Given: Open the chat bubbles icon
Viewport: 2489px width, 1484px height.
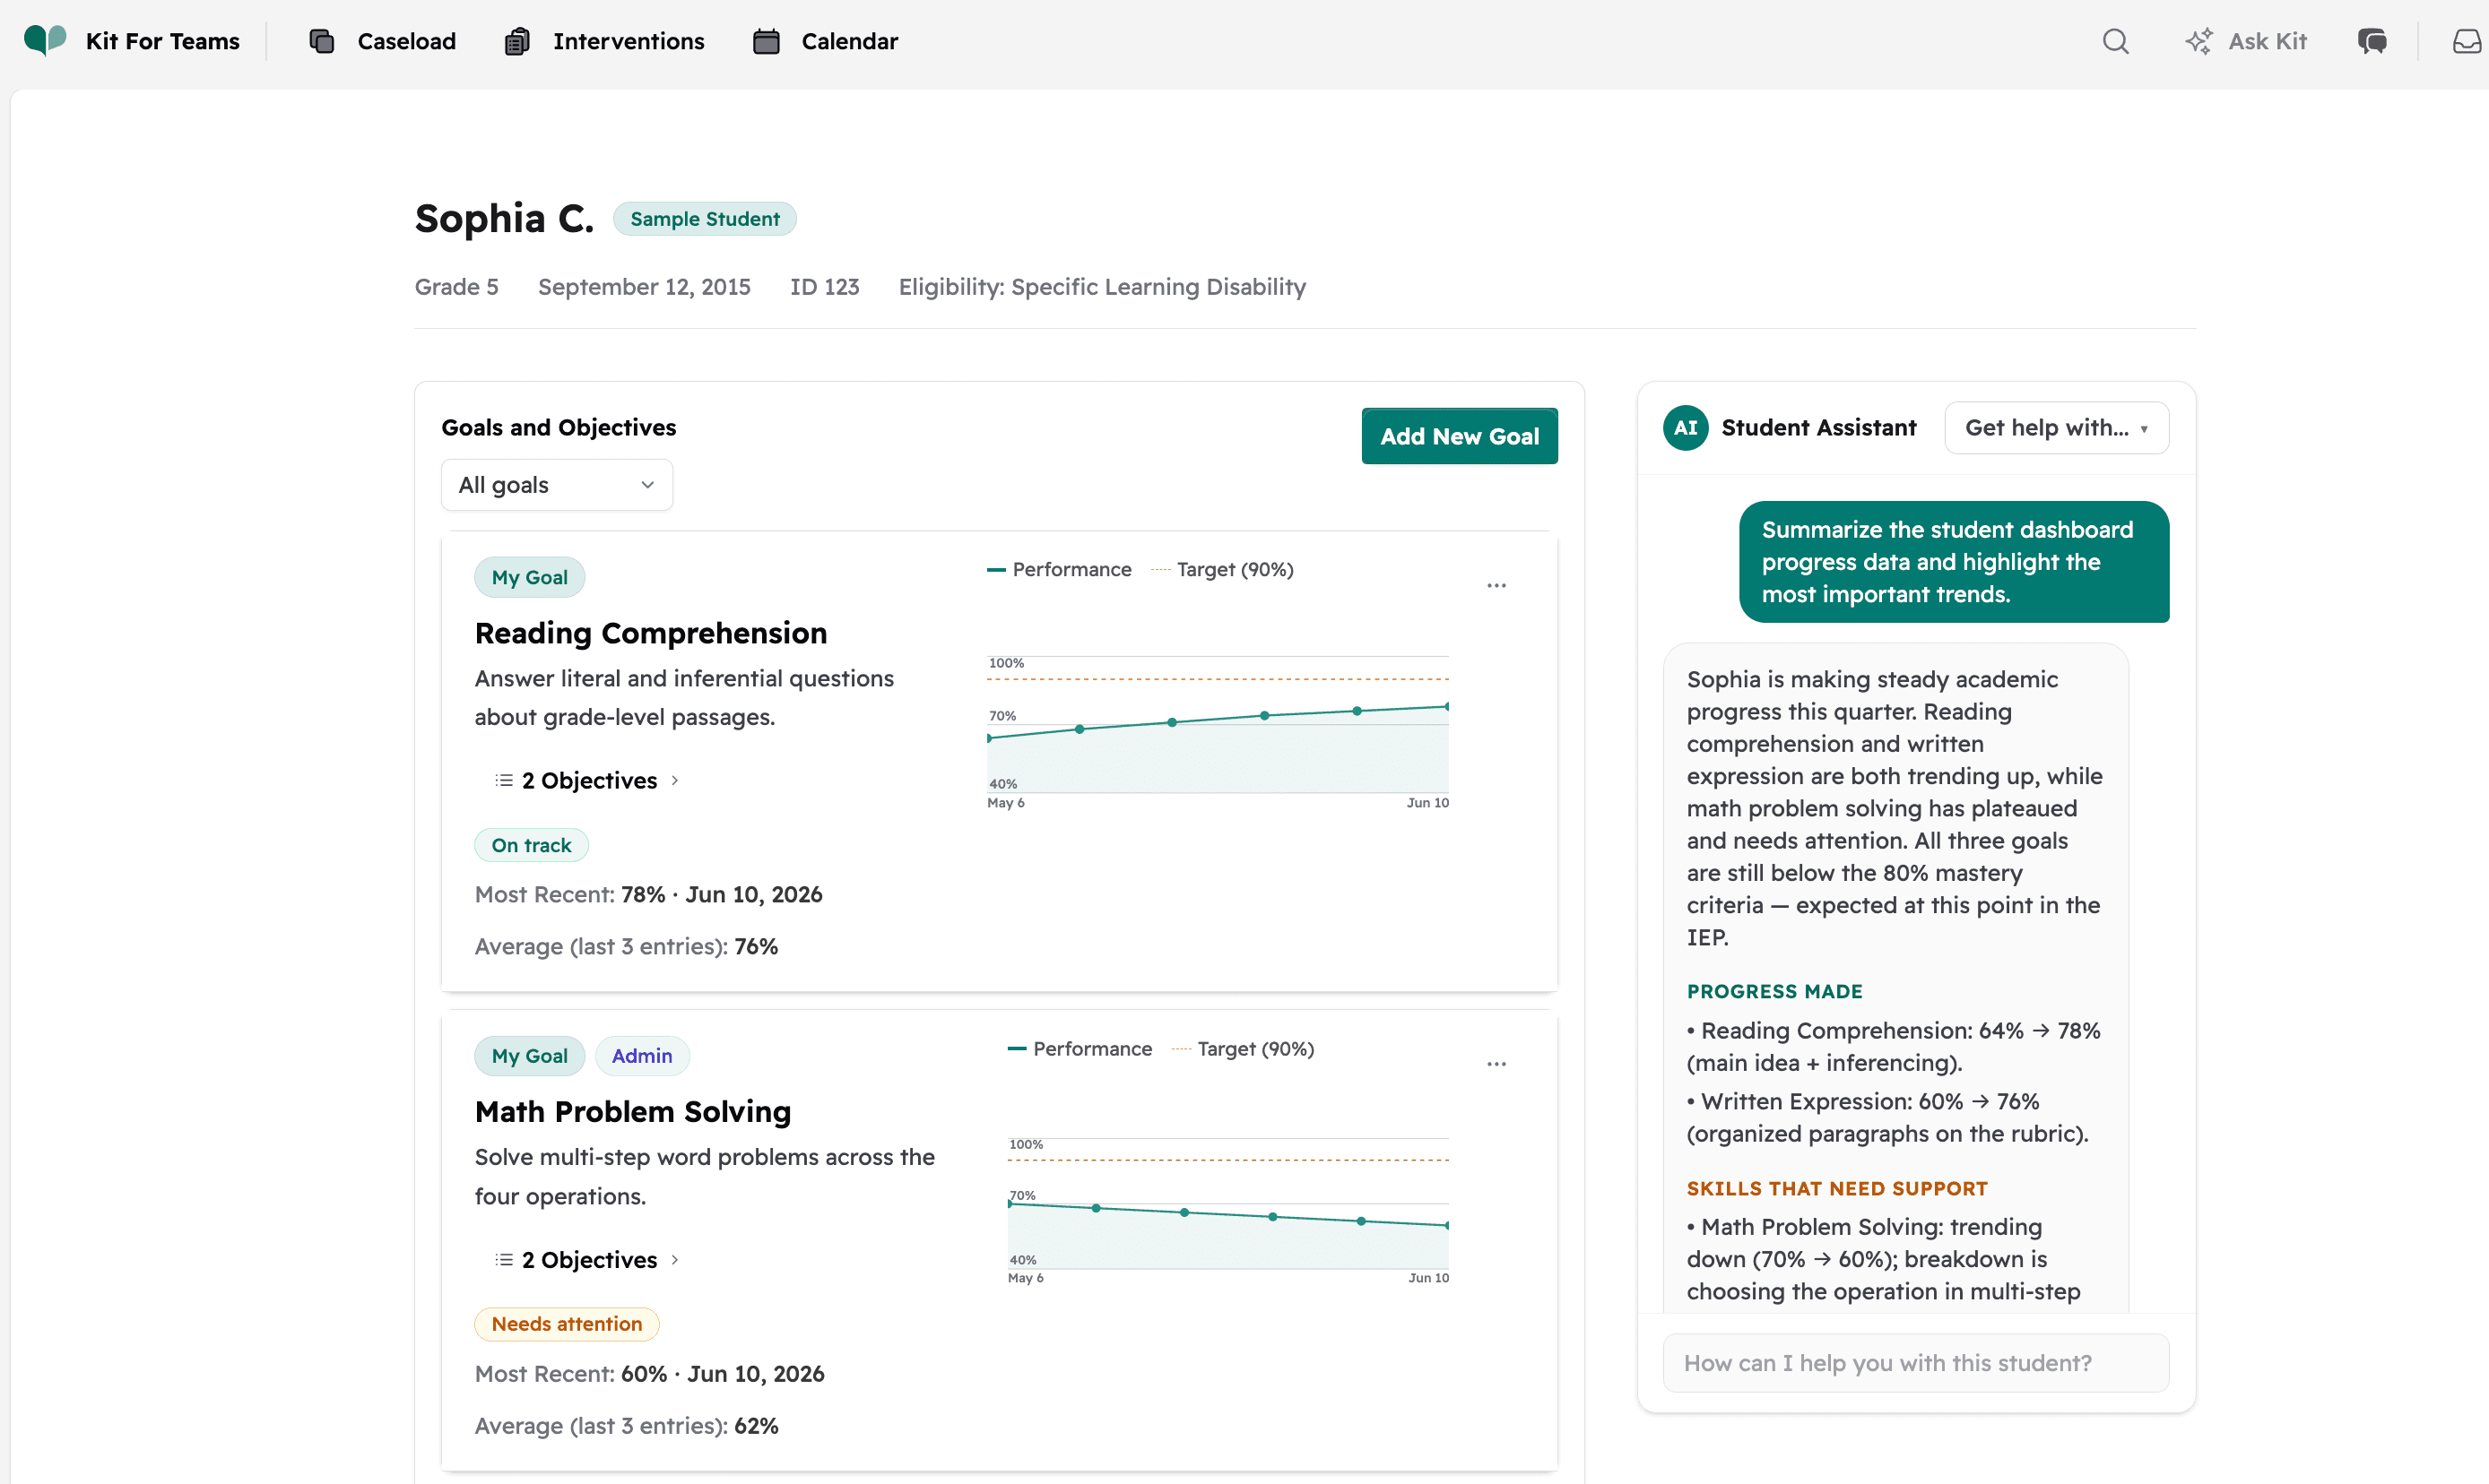Looking at the screenshot, I should pos(2372,41).
